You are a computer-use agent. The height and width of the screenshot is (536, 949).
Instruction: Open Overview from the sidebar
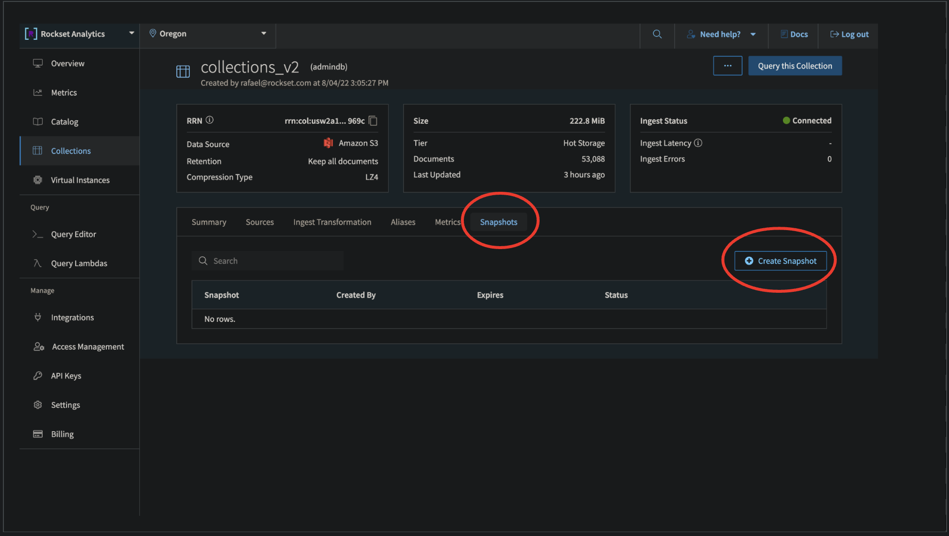[x=68, y=64]
